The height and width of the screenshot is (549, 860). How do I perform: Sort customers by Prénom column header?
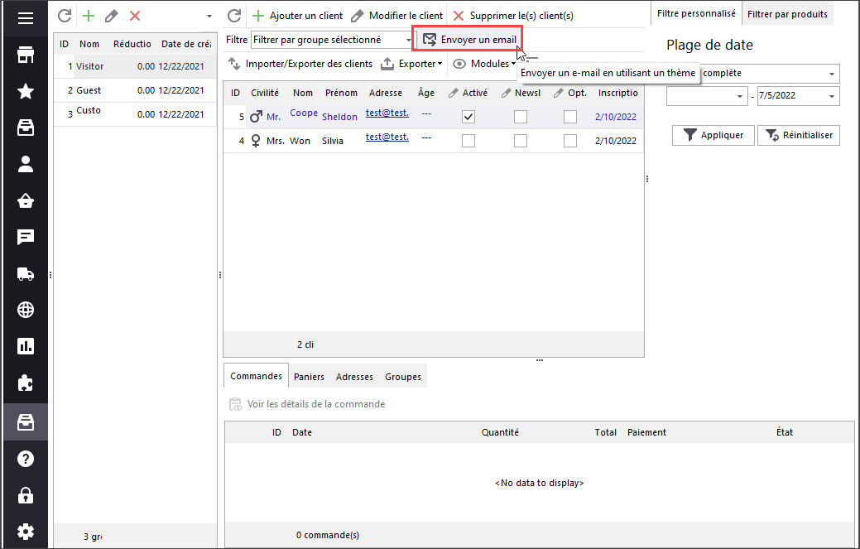[341, 93]
